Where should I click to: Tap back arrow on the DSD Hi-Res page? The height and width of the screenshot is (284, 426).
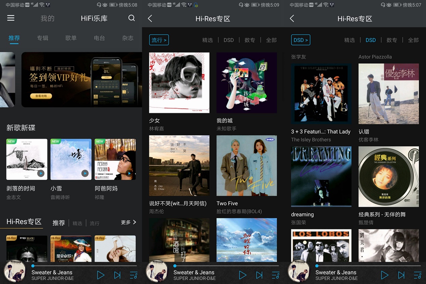[292, 19]
